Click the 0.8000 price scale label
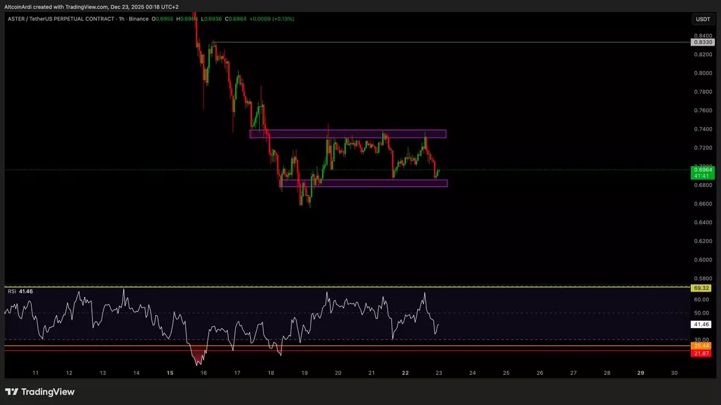The height and width of the screenshot is (405, 721). click(702, 73)
